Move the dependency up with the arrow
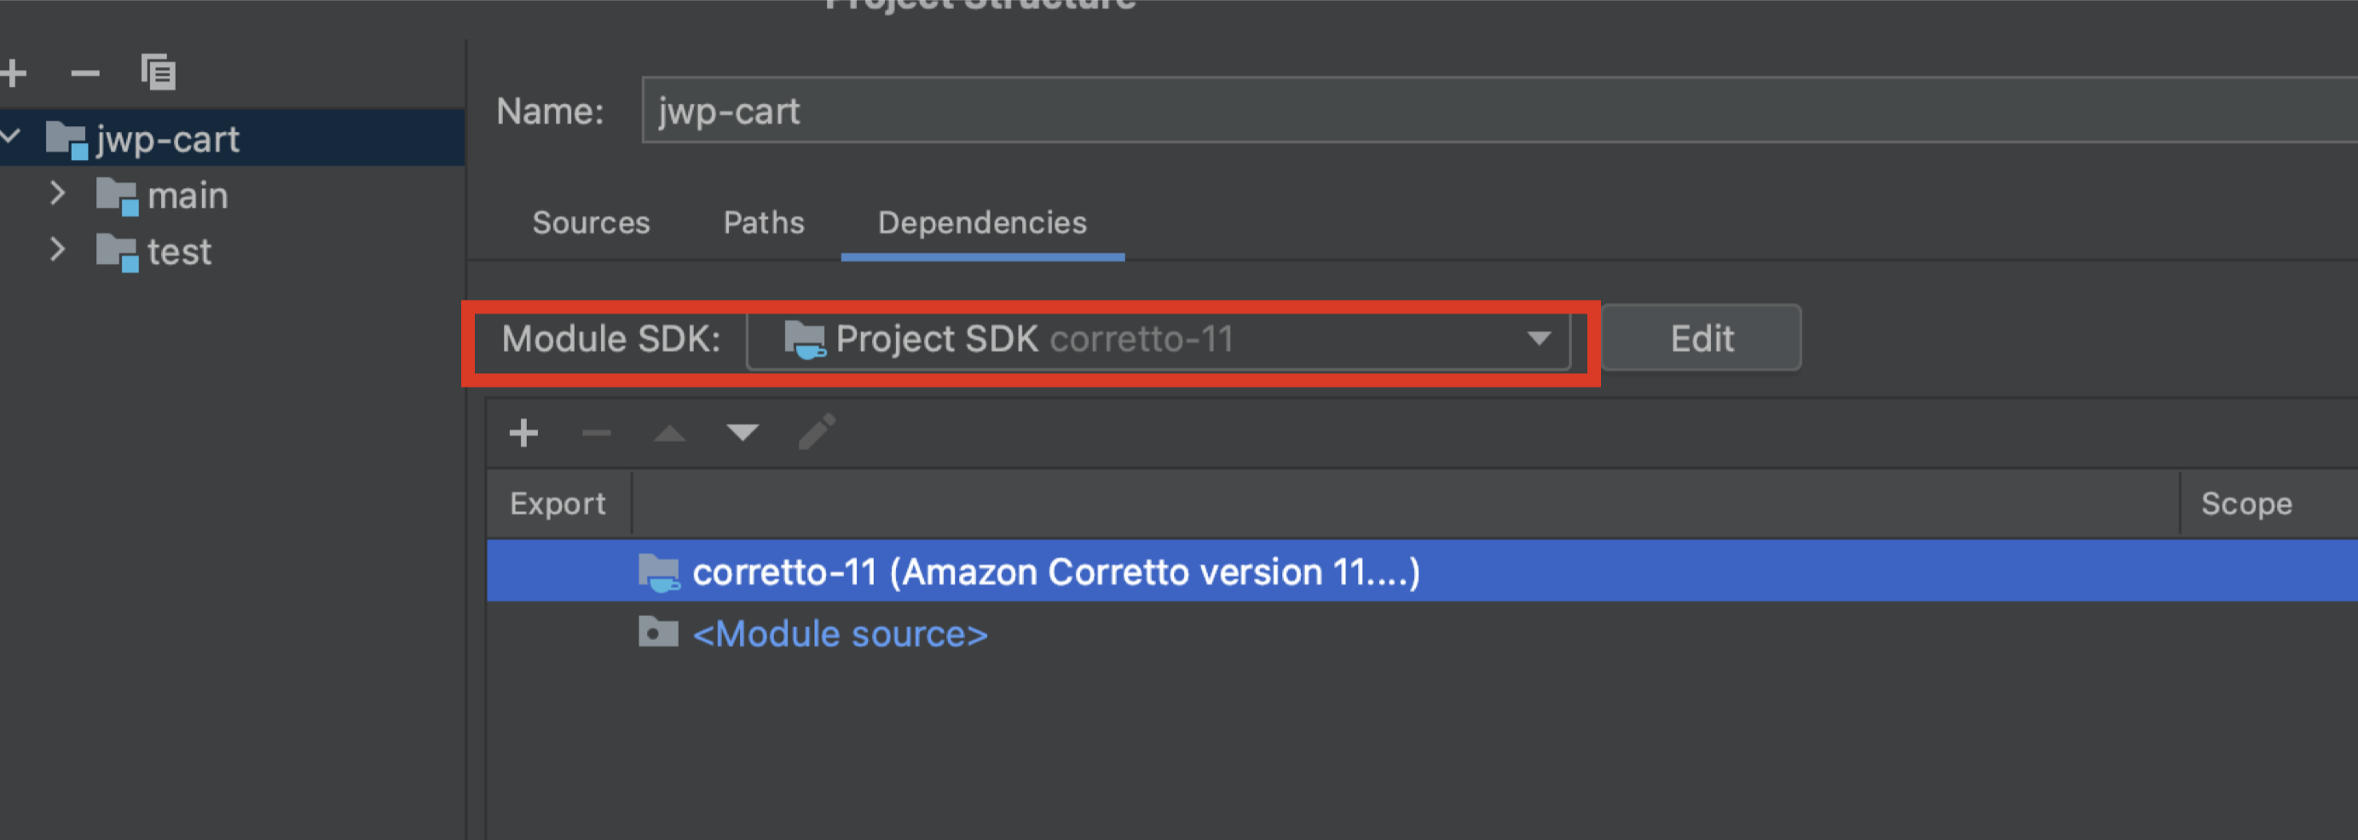Image resolution: width=2358 pixels, height=840 pixels. click(x=670, y=432)
